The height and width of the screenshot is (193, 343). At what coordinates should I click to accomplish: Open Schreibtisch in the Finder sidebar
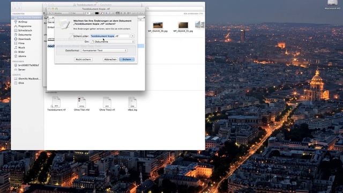(x=25, y=31)
